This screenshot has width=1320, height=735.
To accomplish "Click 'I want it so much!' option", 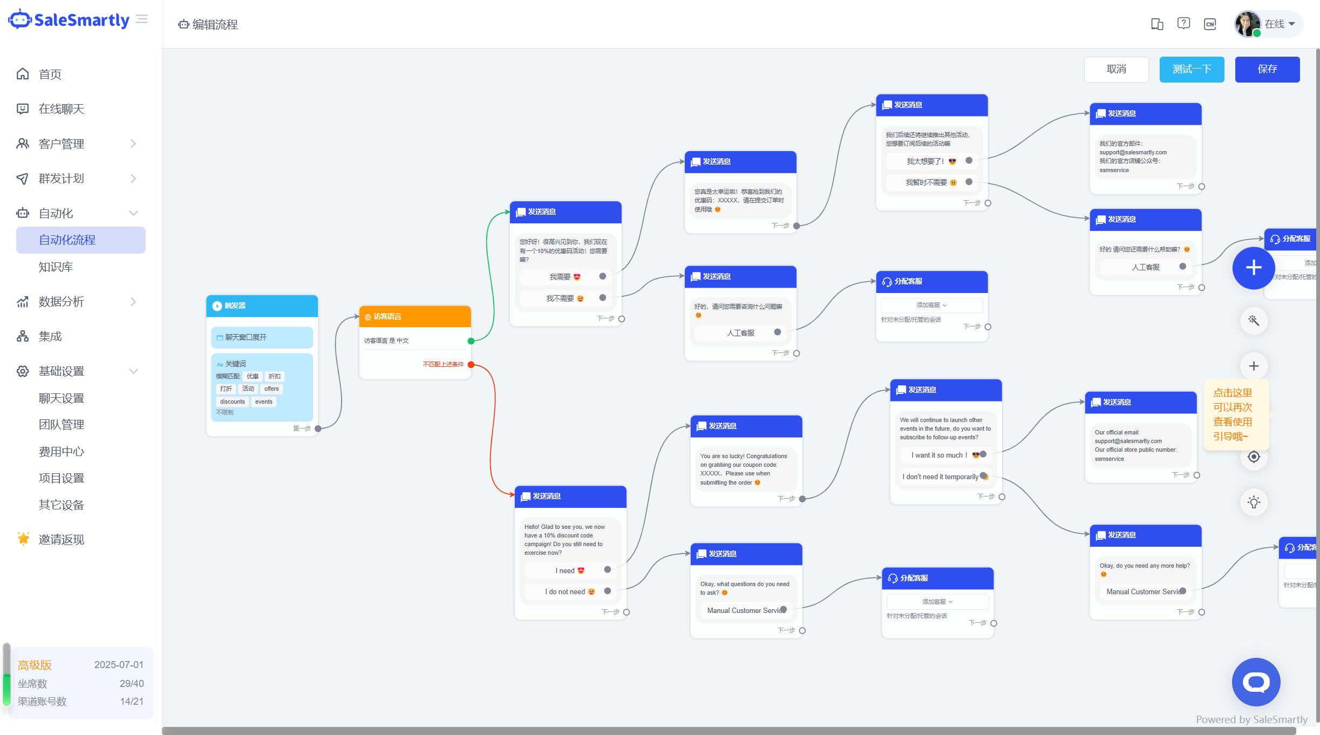I will [x=945, y=455].
